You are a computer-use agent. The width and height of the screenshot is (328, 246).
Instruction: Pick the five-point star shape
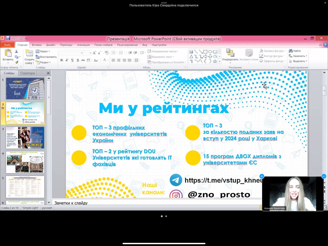click(215, 61)
